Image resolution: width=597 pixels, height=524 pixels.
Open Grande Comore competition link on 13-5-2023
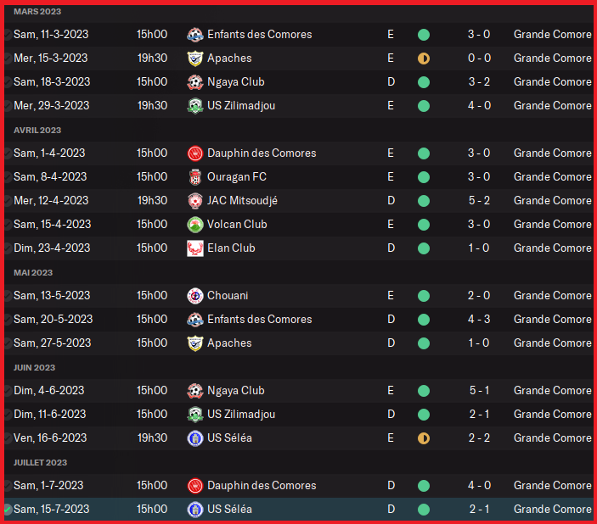tap(552, 296)
